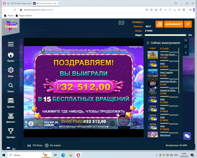Open the slot info button
Image resolution: width=197 pixels, height=158 pixels.
click(x=31, y=124)
